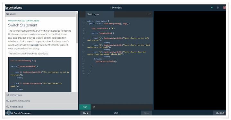Expand the code editor to fullscreen
Screen dimensions: 231x120
[150, 14]
